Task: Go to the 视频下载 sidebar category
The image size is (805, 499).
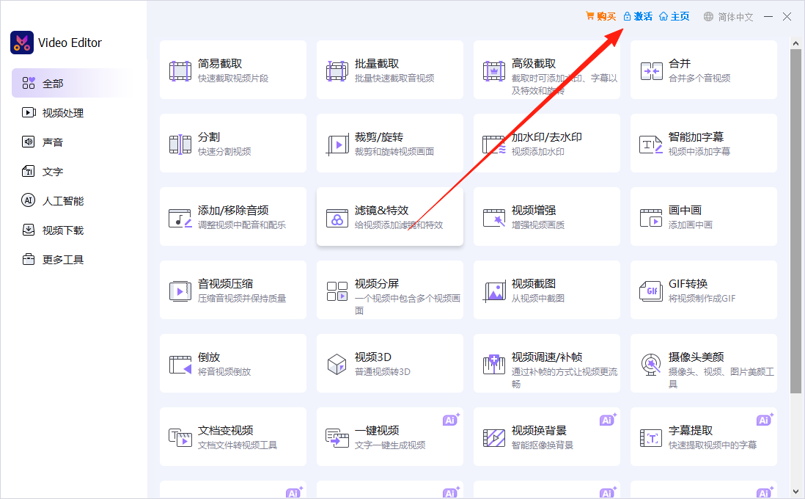Action: [x=62, y=230]
